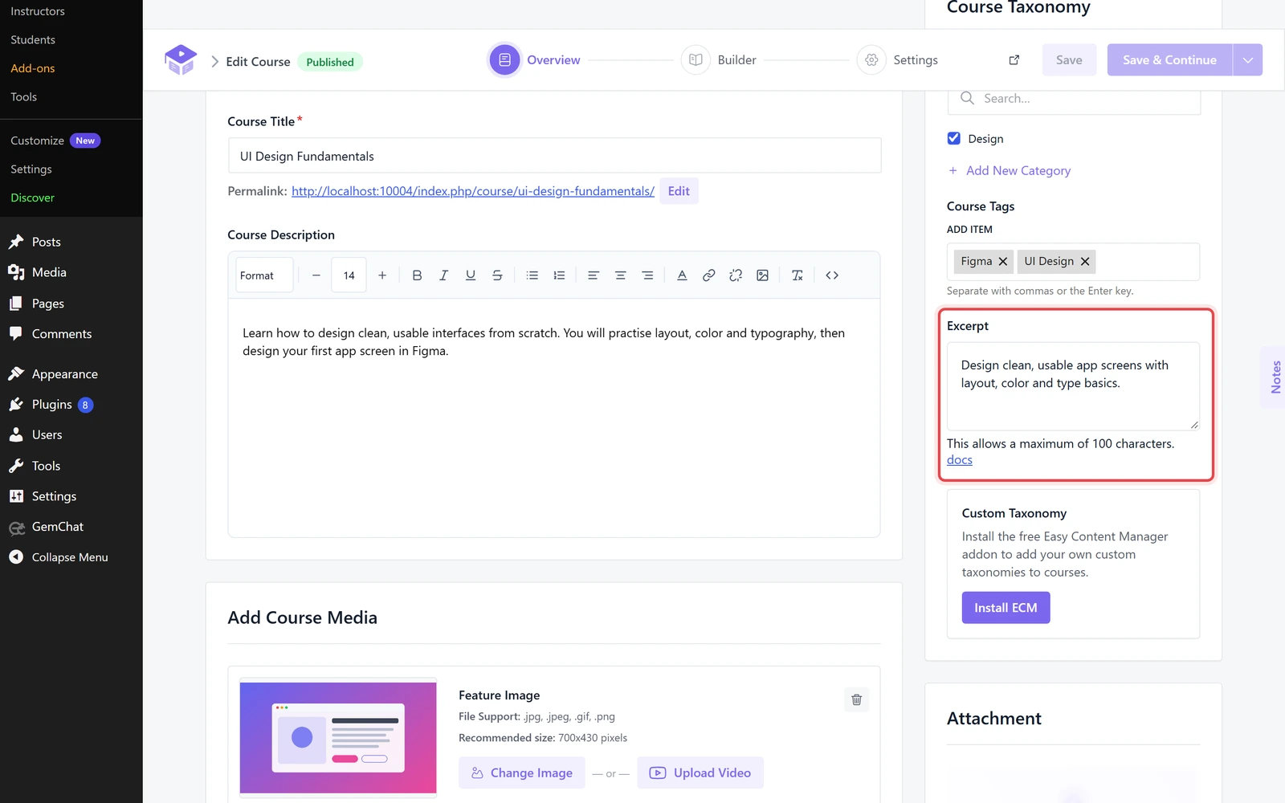Center-align the description text
Image resolution: width=1285 pixels, height=803 pixels.
coord(620,275)
